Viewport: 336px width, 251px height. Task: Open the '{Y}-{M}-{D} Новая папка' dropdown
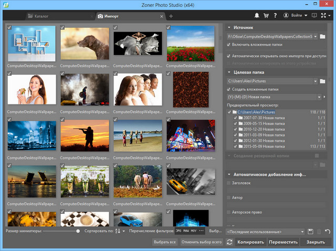click(318, 97)
